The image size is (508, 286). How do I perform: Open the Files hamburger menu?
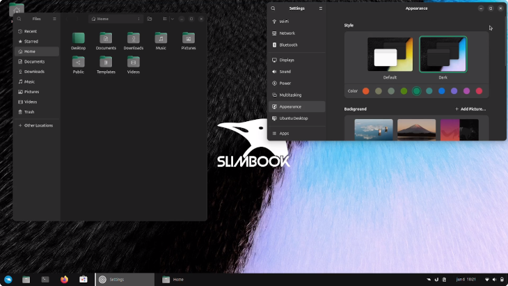[54, 19]
